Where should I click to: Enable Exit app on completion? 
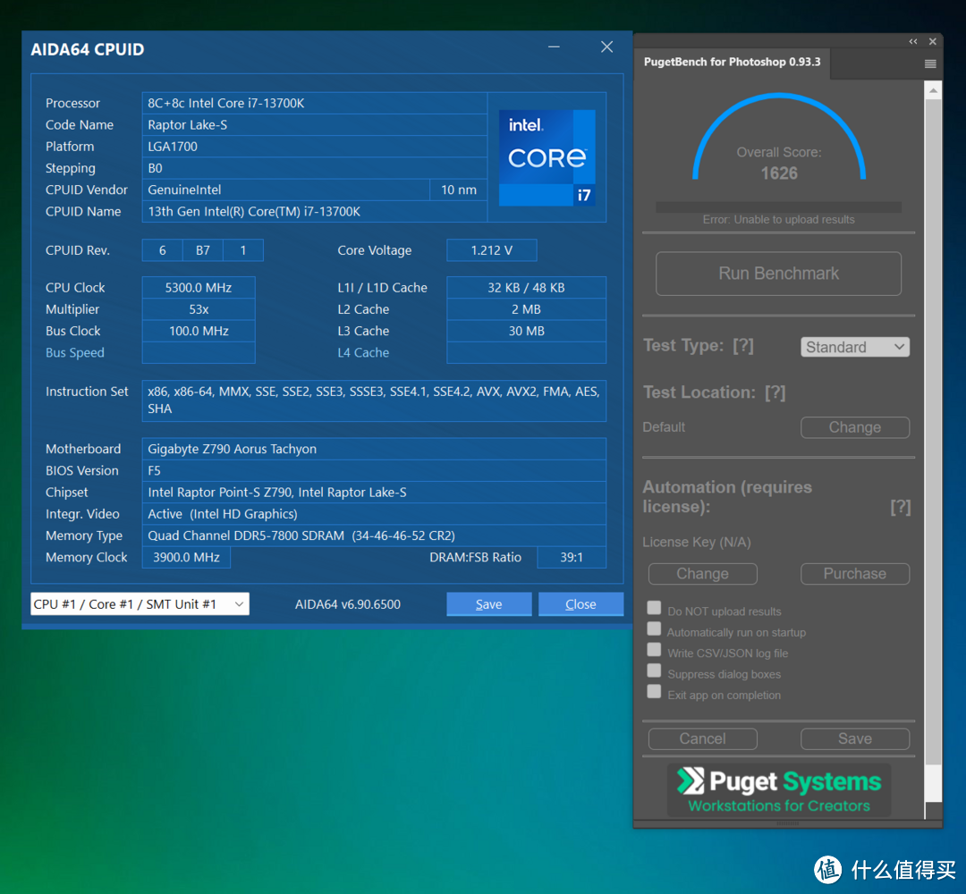coord(654,692)
